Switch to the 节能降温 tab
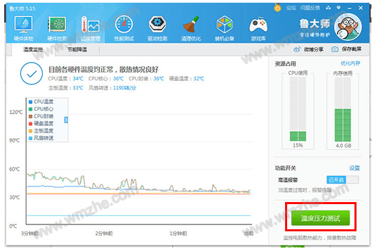Viewport: 381px width, 249px height. tap(77, 50)
